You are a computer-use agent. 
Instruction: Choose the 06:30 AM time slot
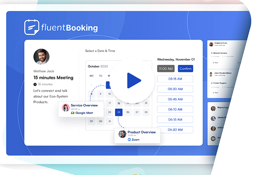coord(175,130)
